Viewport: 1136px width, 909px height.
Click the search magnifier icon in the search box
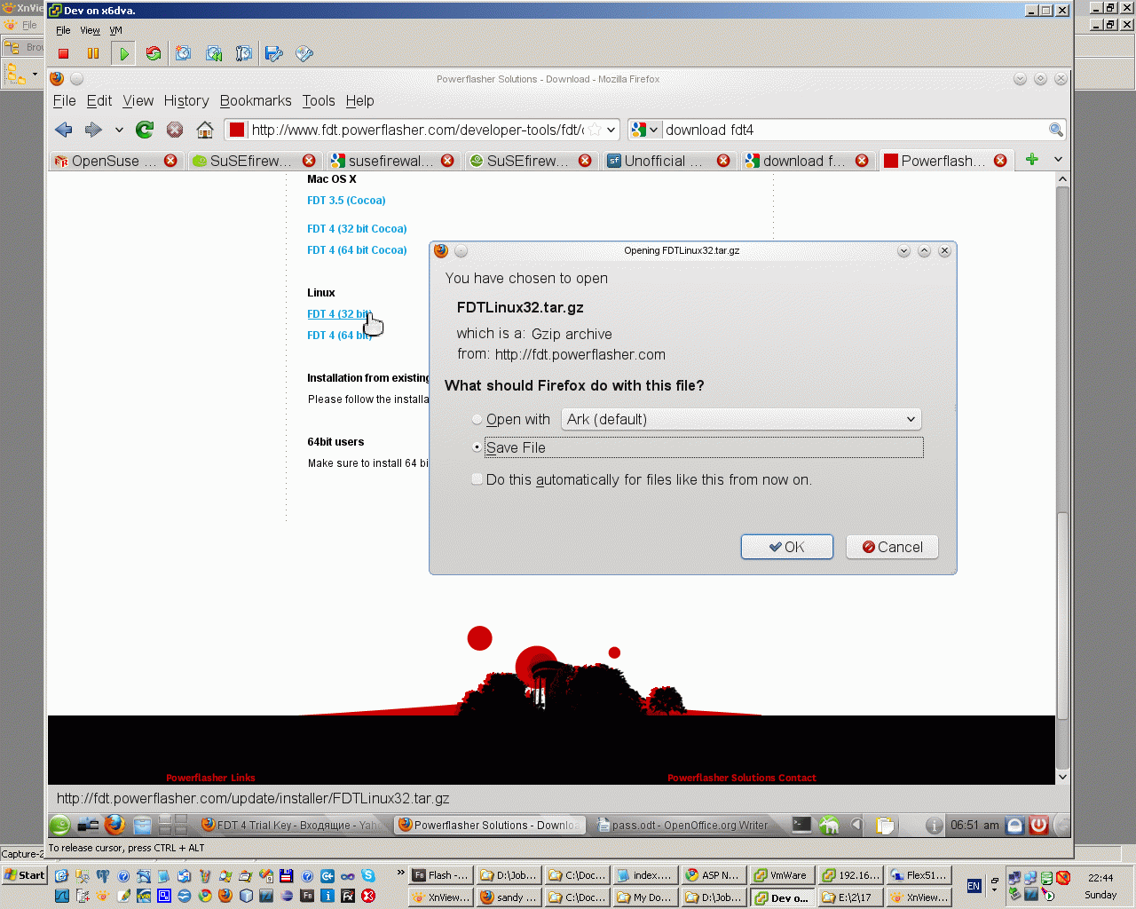pos(1055,130)
